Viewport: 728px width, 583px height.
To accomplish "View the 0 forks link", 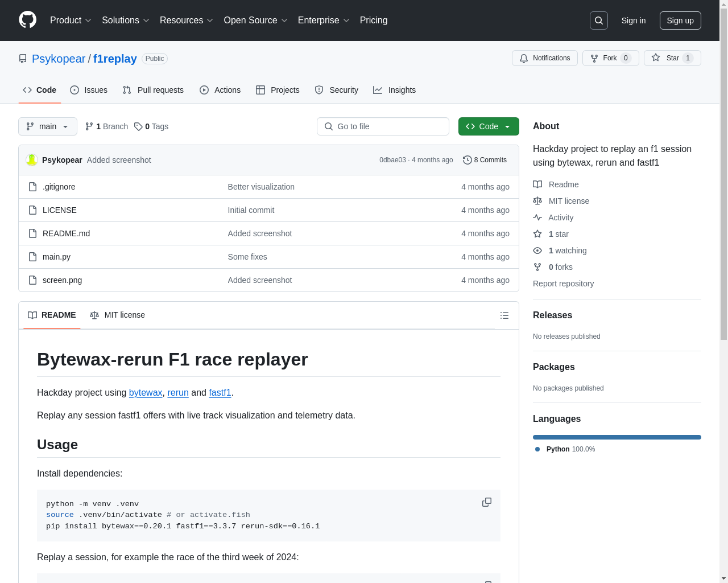I will [553, 267].
